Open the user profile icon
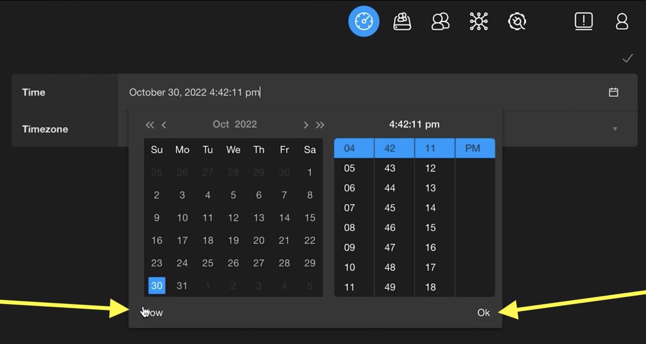 (622, 21)
